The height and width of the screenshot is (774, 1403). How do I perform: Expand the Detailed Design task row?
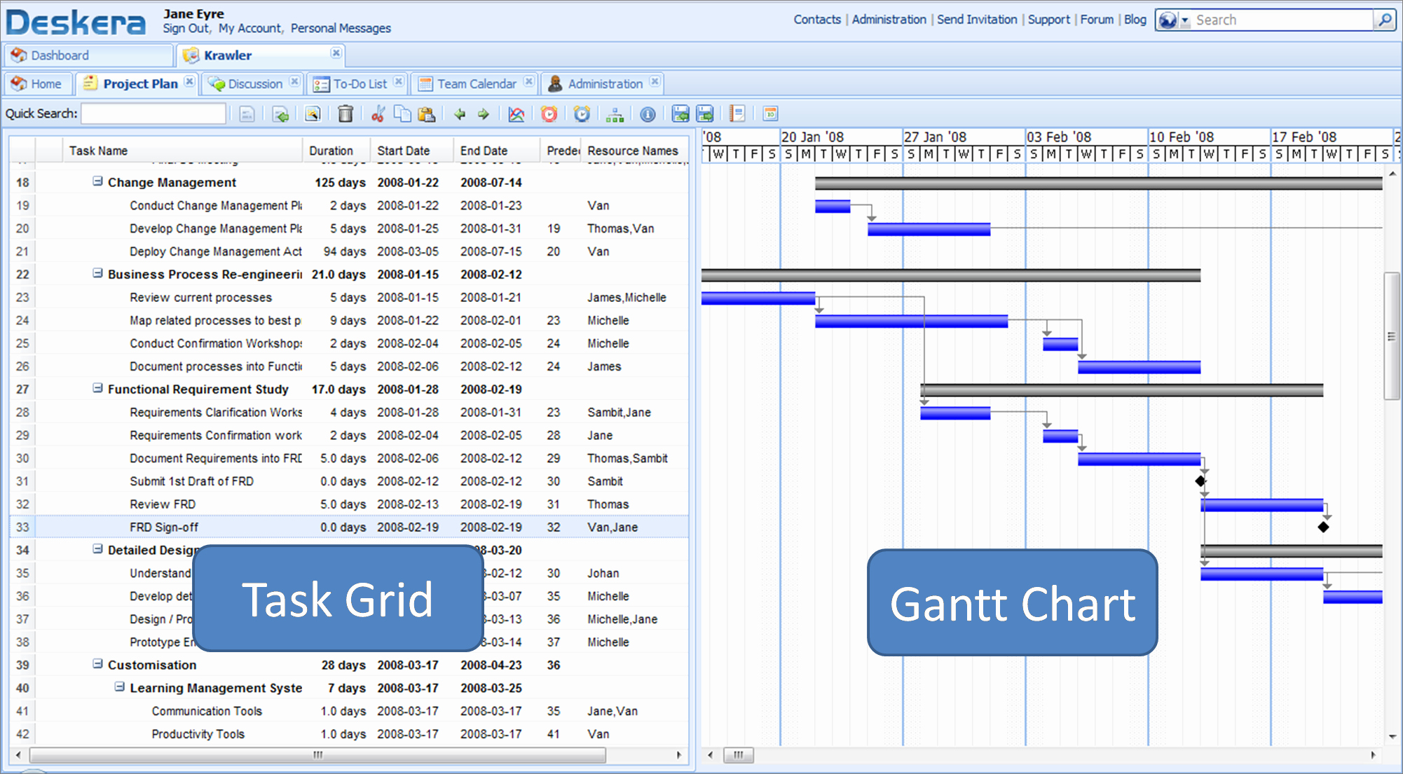pyautogui.click(x=95, y=548)
